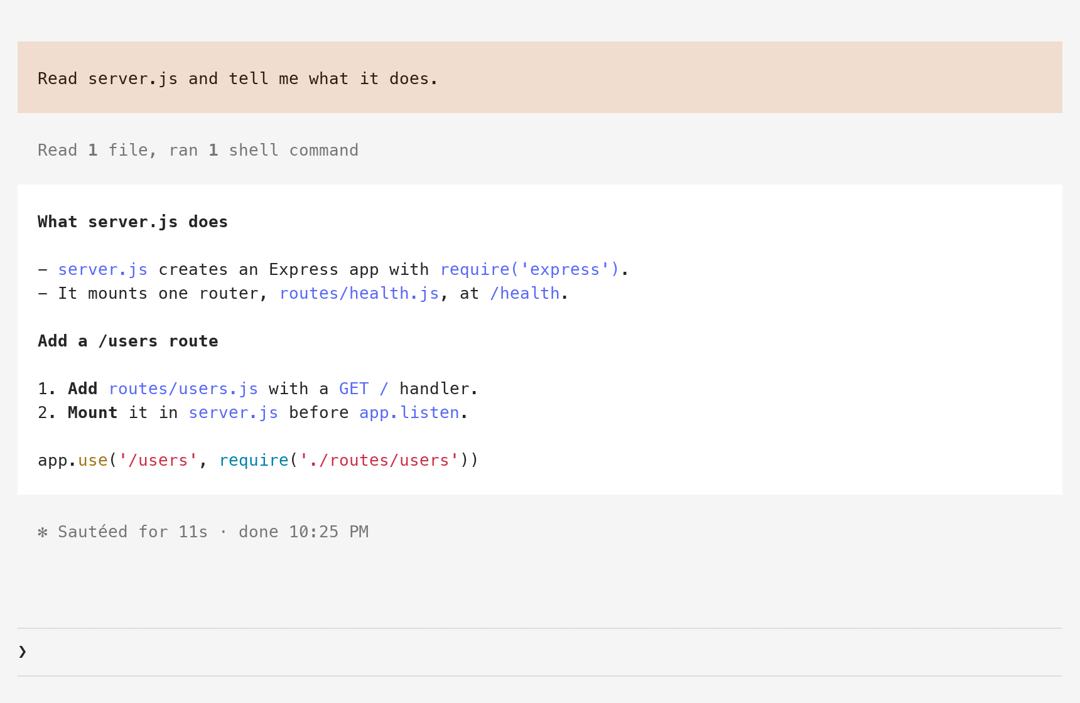
Task: Click the /health path code
Action: [525, 294]
